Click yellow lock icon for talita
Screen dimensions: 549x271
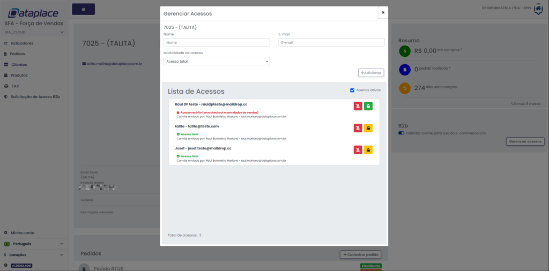coord(368,128)
